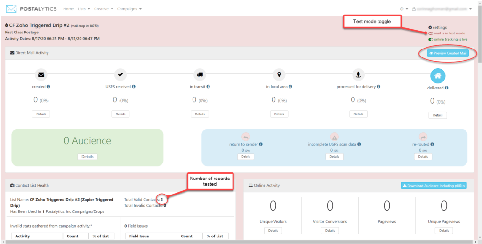Click the Direct Mail Activity envelope icon

[12, 53]
